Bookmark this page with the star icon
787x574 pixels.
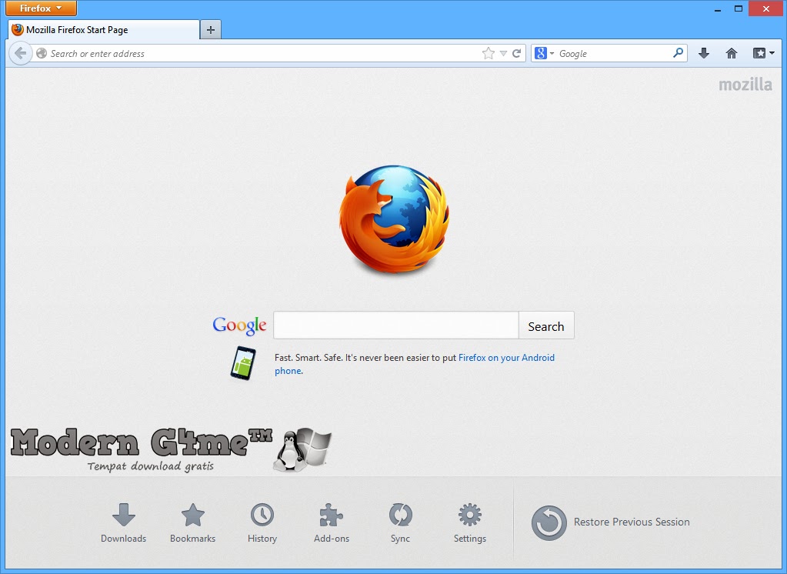tap(488, 53)
